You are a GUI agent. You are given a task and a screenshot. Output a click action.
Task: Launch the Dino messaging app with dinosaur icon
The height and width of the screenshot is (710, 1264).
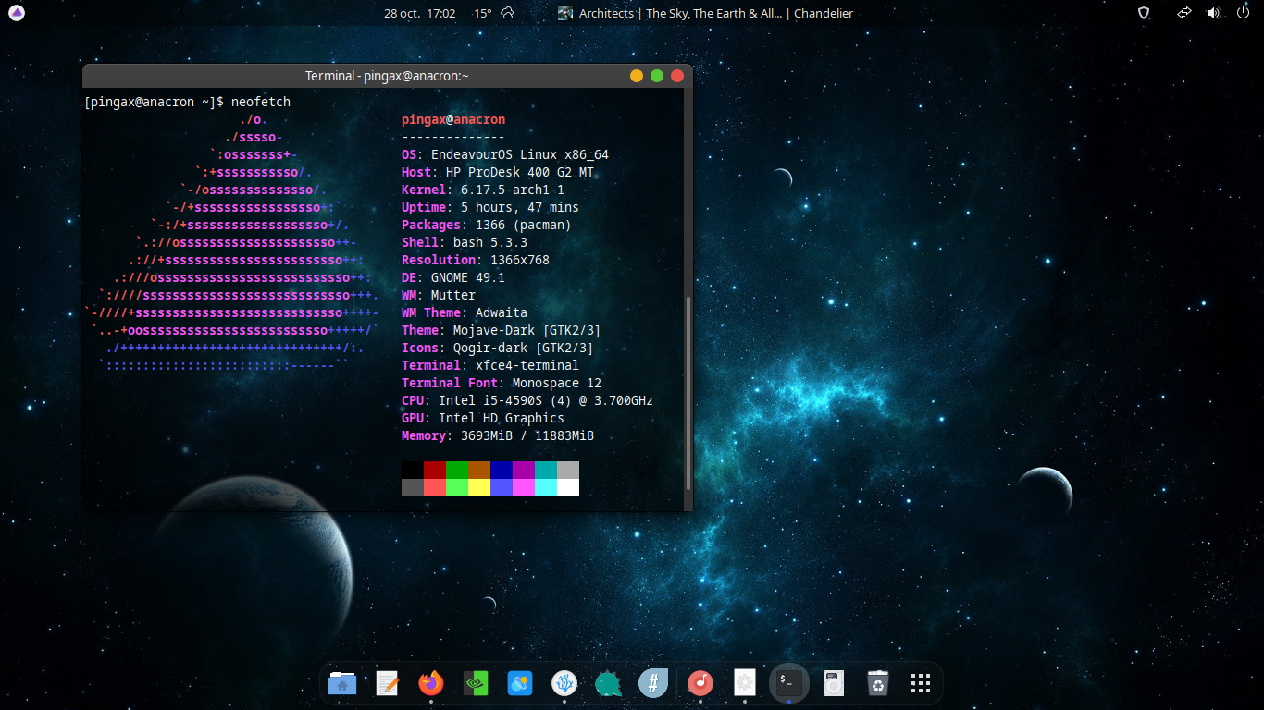point(609,683)
